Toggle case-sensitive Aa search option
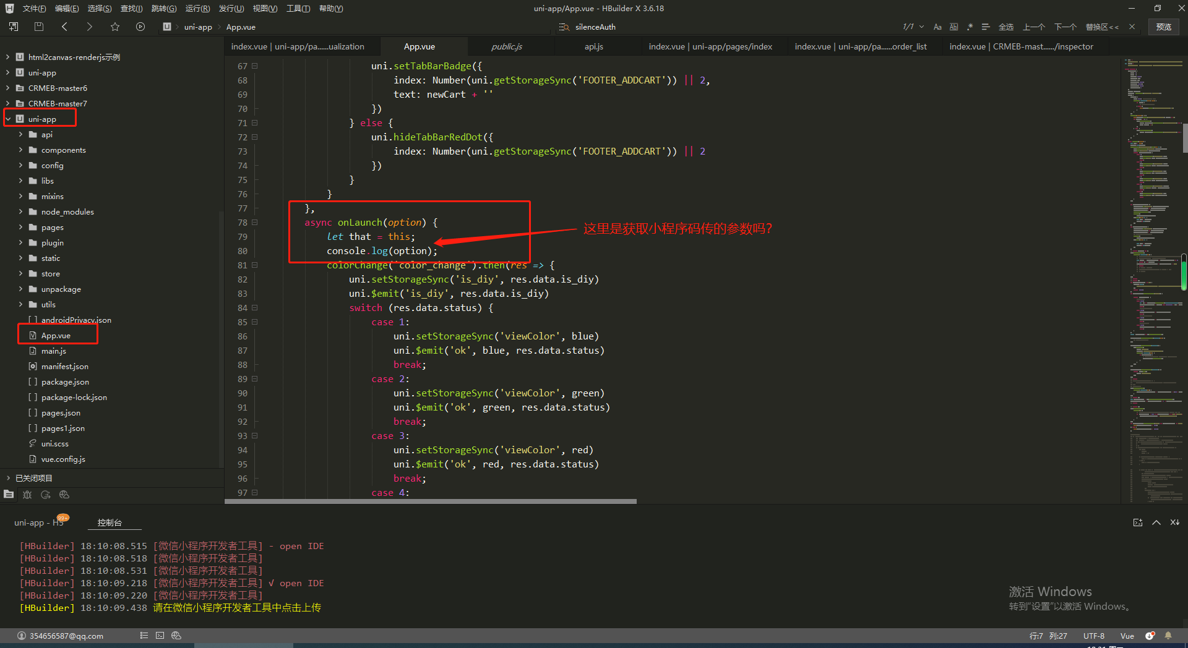 coord(937,27)
